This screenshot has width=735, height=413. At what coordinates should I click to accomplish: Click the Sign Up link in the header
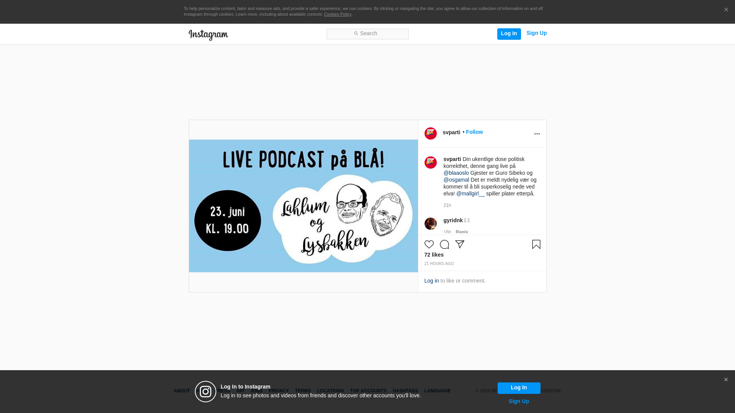click(x=536, y=33)
